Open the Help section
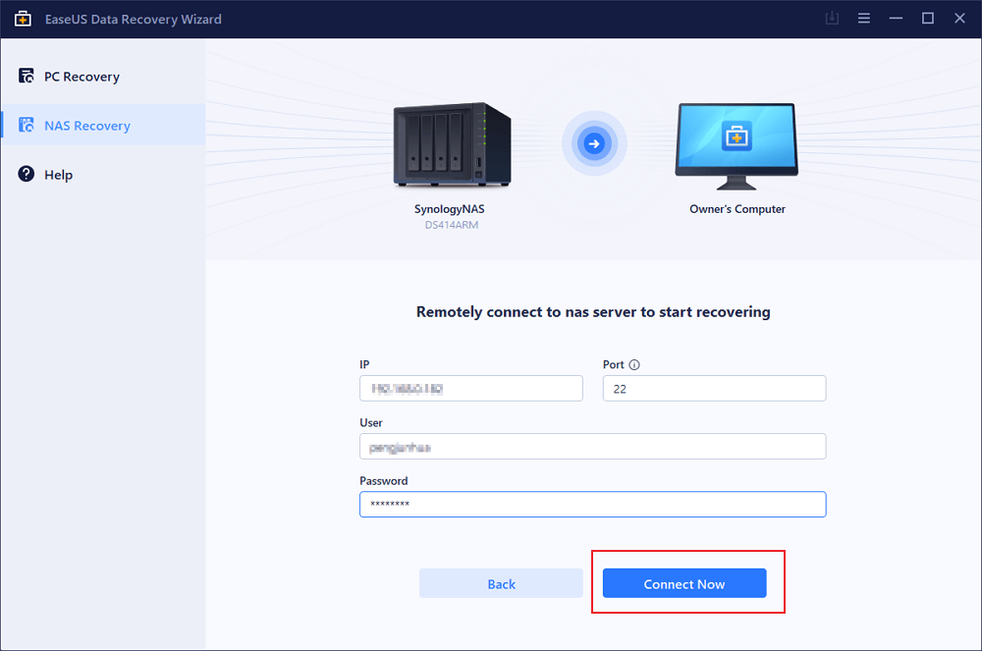 point(58,175)
